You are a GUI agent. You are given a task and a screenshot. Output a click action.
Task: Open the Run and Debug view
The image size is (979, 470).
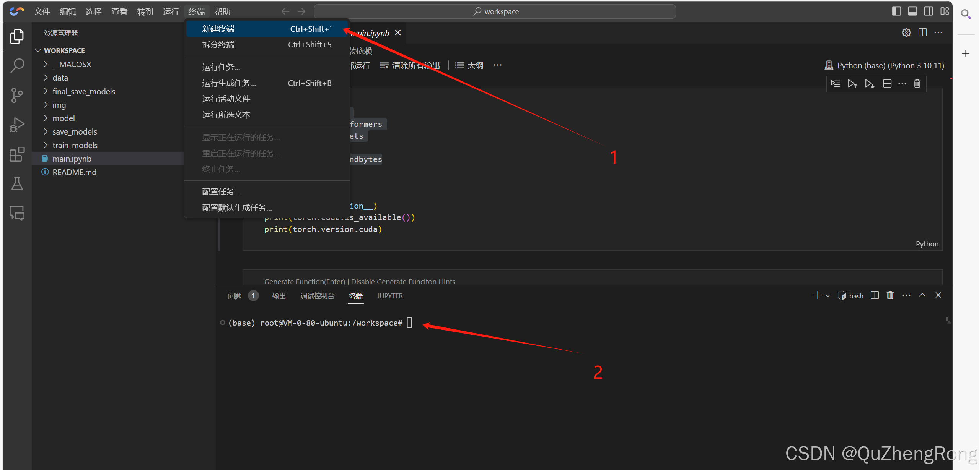(x=17, y=125)
